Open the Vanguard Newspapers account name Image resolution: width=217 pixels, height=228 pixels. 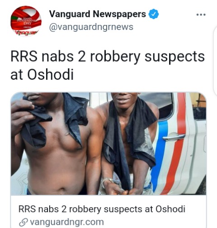pyautogui.click(x=98, y=14)
